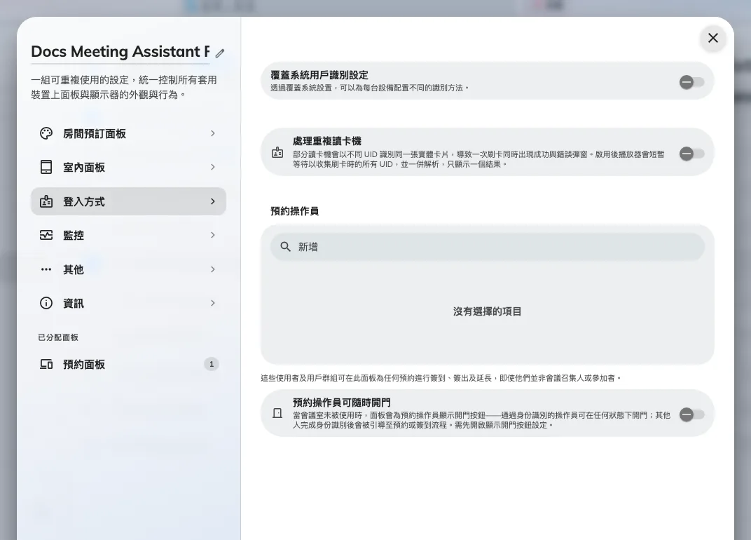
Task: Enable the 處理重複讀卡機 switch
Action: point(691,154)
